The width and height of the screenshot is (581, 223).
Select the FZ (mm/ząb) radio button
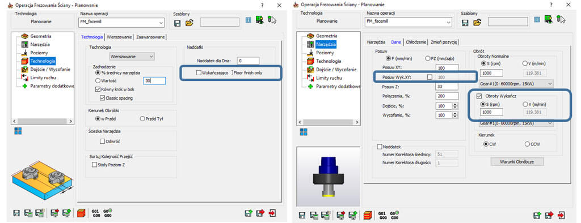point(428,58)
